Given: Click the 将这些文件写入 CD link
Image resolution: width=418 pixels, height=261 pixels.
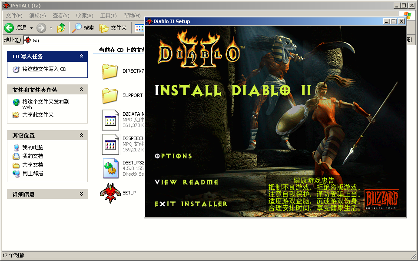Looking at the screenshot, I should [44, 69].
